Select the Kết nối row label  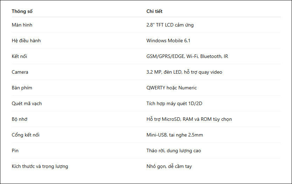(19, 56)
